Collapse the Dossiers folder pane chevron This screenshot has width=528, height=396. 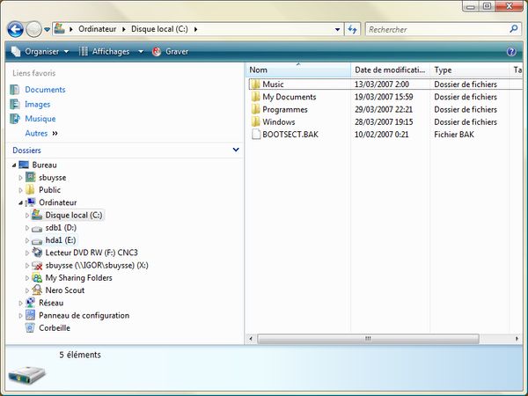point(235,150)
